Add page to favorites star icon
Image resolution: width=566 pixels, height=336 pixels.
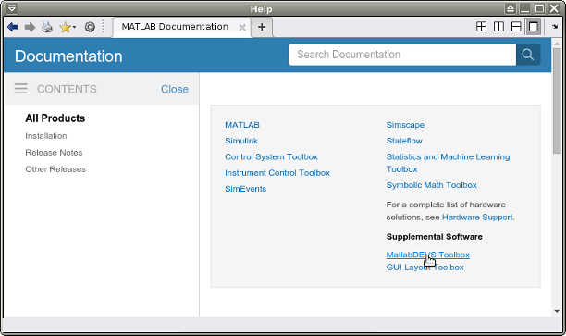pyautogui.click(x=66, y=27)
